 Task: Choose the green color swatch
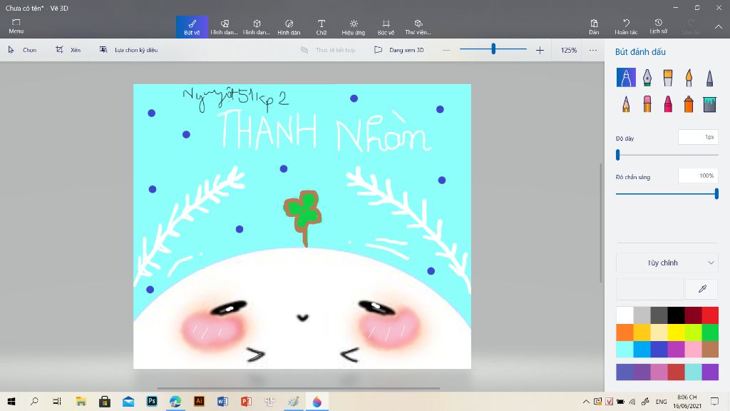pos(710,333)
